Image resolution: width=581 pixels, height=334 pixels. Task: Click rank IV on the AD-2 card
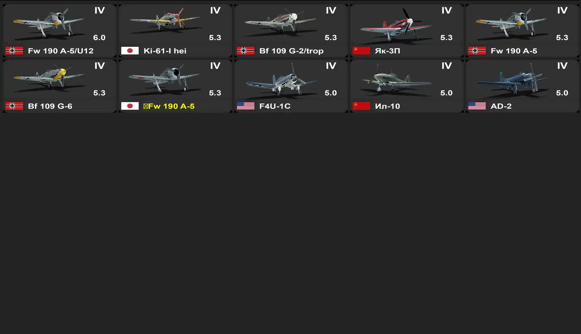pos(562,66)
